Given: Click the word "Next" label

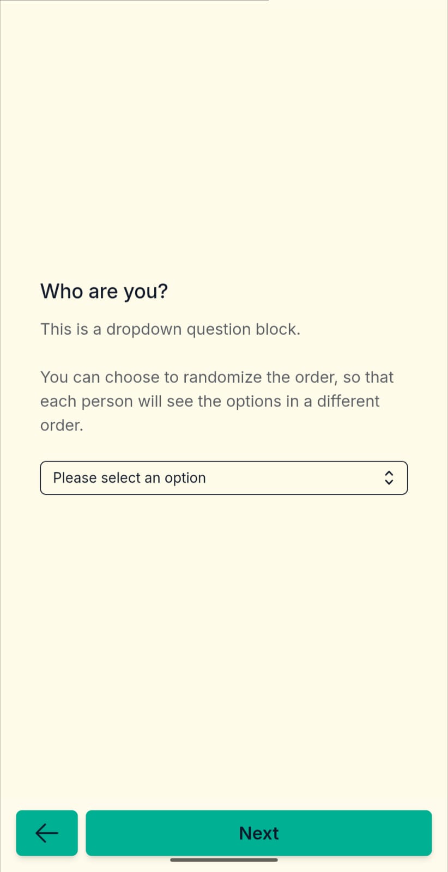Looking at the screenshot, I should 258,833.
